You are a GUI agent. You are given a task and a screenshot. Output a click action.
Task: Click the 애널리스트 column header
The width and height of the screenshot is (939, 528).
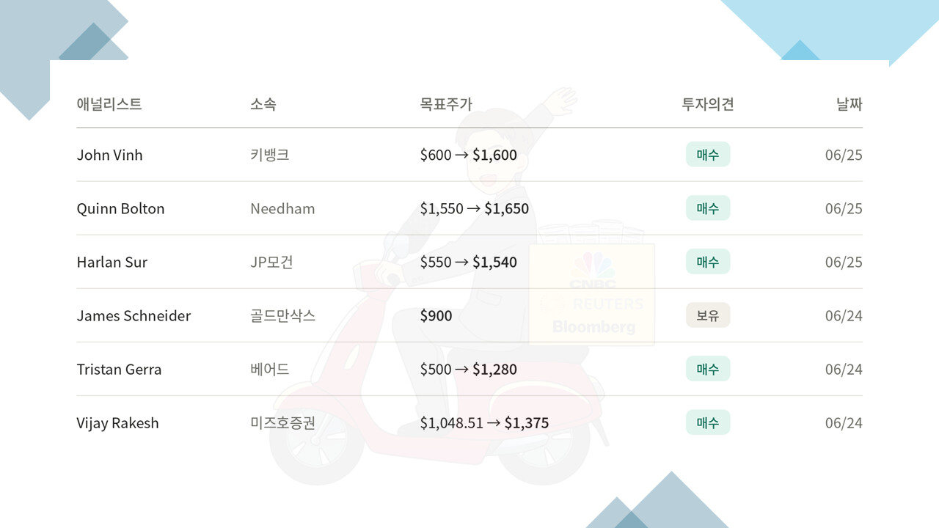[x=109, y=104]
